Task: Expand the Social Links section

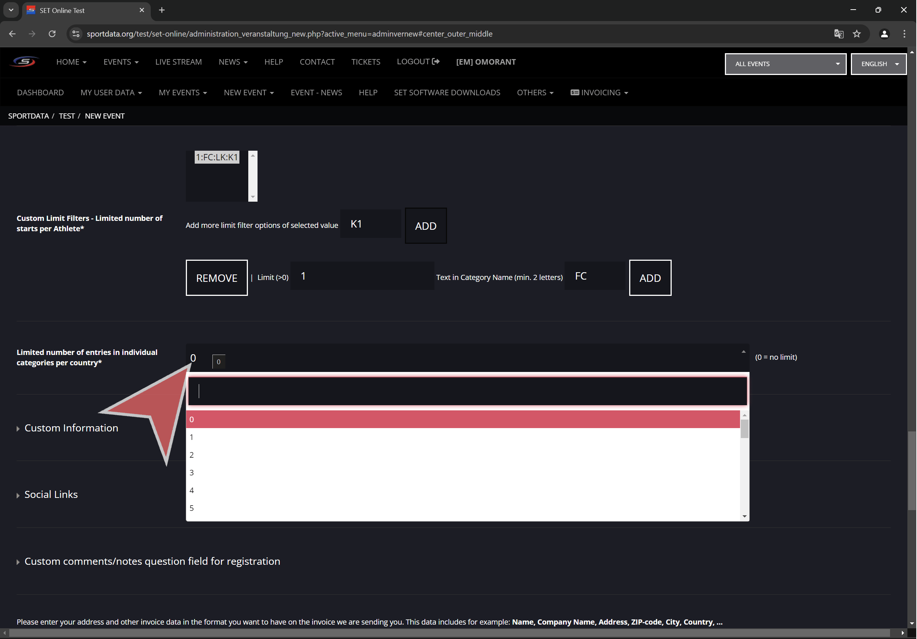Action: tap(51, 495)
